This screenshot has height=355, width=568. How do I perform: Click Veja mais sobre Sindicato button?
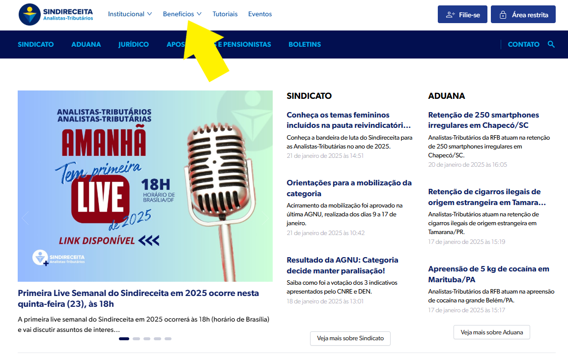pos(350,338)
